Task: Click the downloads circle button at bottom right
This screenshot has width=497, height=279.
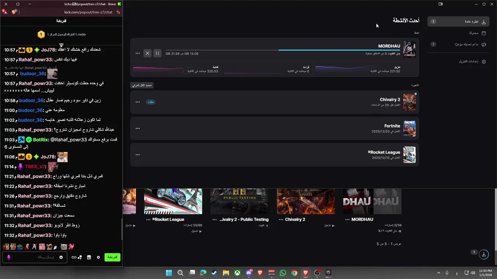Action: (x=484, y=255)
